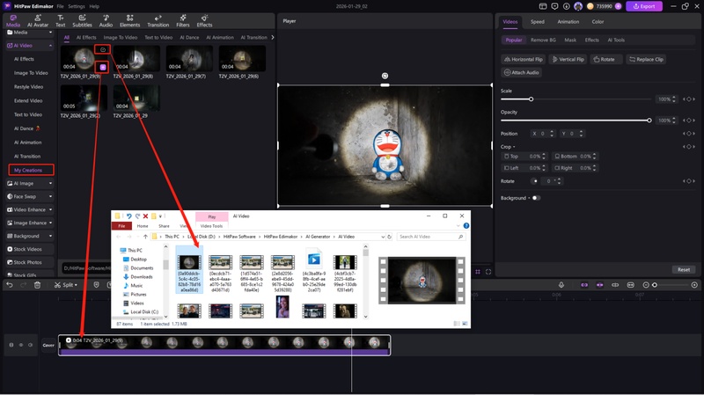Toggle the third snapping icon in timeline toolbar

coord(615,285)
